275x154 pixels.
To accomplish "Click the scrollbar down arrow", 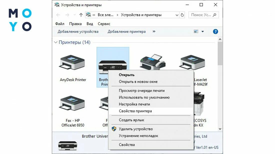I will (x=220, y=129).
